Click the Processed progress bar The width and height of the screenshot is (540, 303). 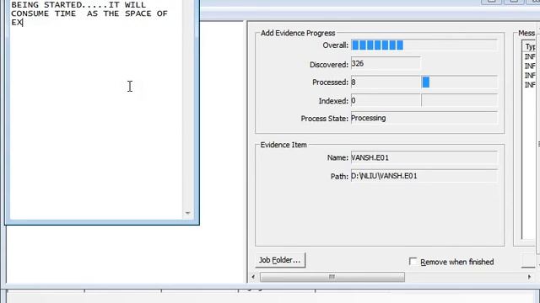[459, 82]
